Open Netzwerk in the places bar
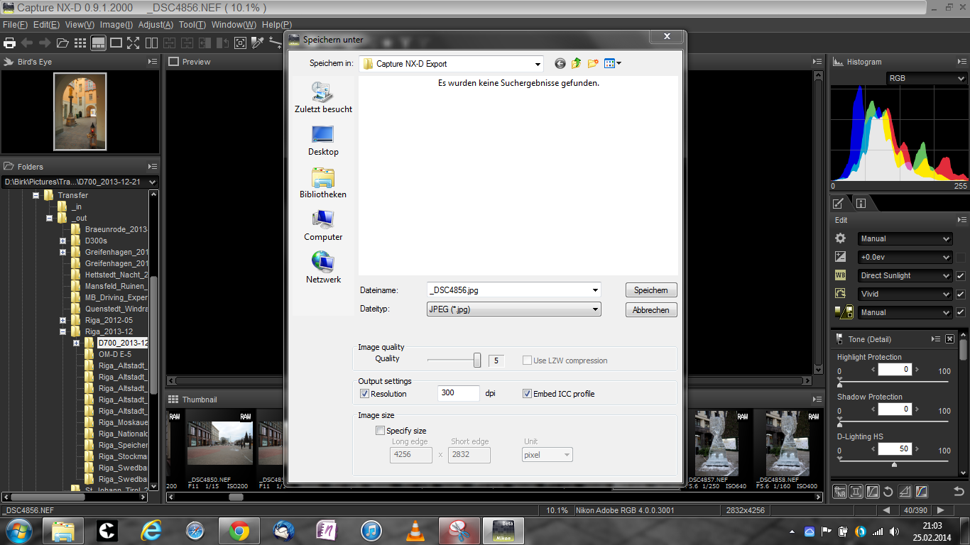The height and width of the screenshot is (545, 970). (323, 268)
